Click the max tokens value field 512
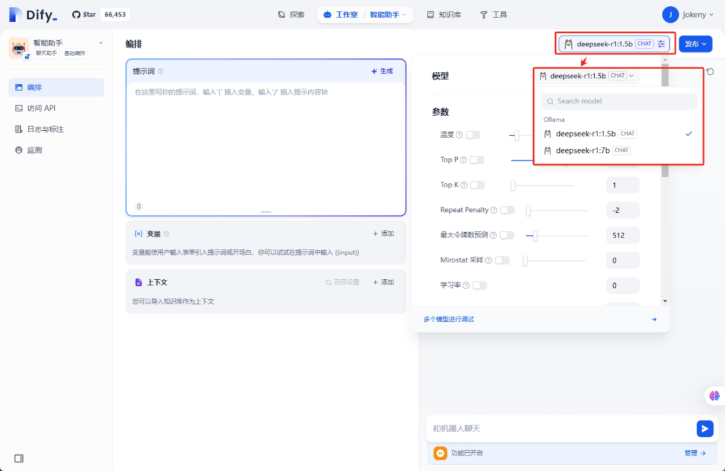Screen dimensions: 725x471 click(622, 235)
